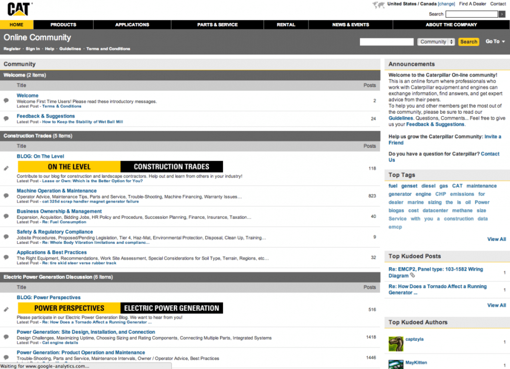
Task: Open the PRODUCTS menu
Action: tap(63, 25)
